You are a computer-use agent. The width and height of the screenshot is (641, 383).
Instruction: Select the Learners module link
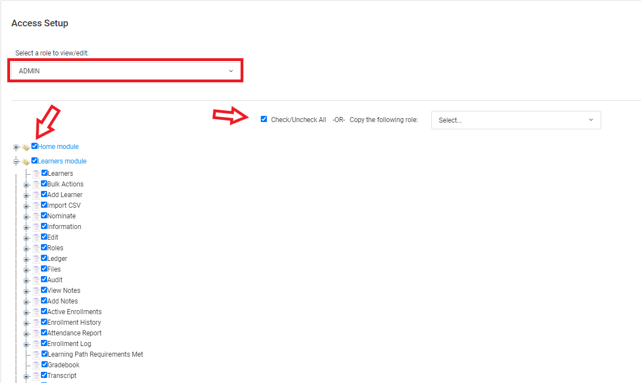62,161
